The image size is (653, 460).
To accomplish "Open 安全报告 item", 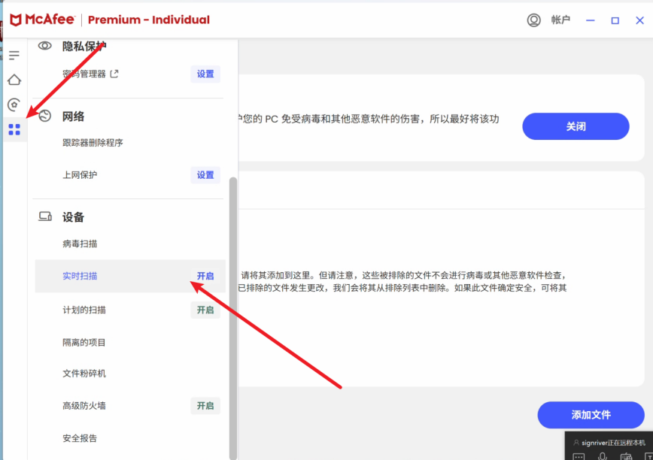I will (x=80, y=438).
